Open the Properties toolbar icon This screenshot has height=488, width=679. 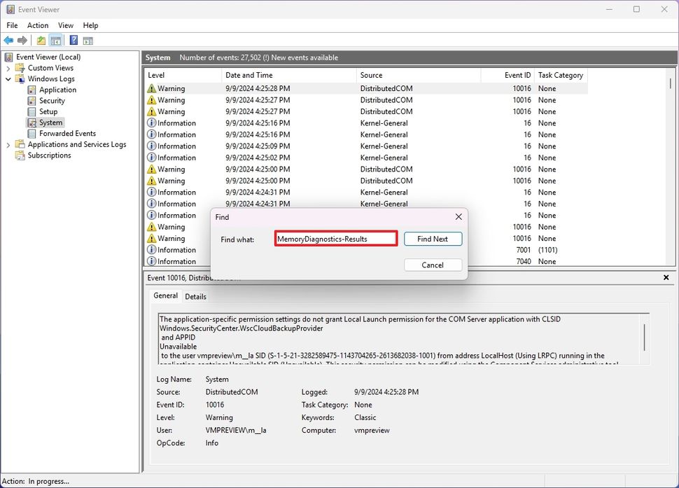point(41,40)
